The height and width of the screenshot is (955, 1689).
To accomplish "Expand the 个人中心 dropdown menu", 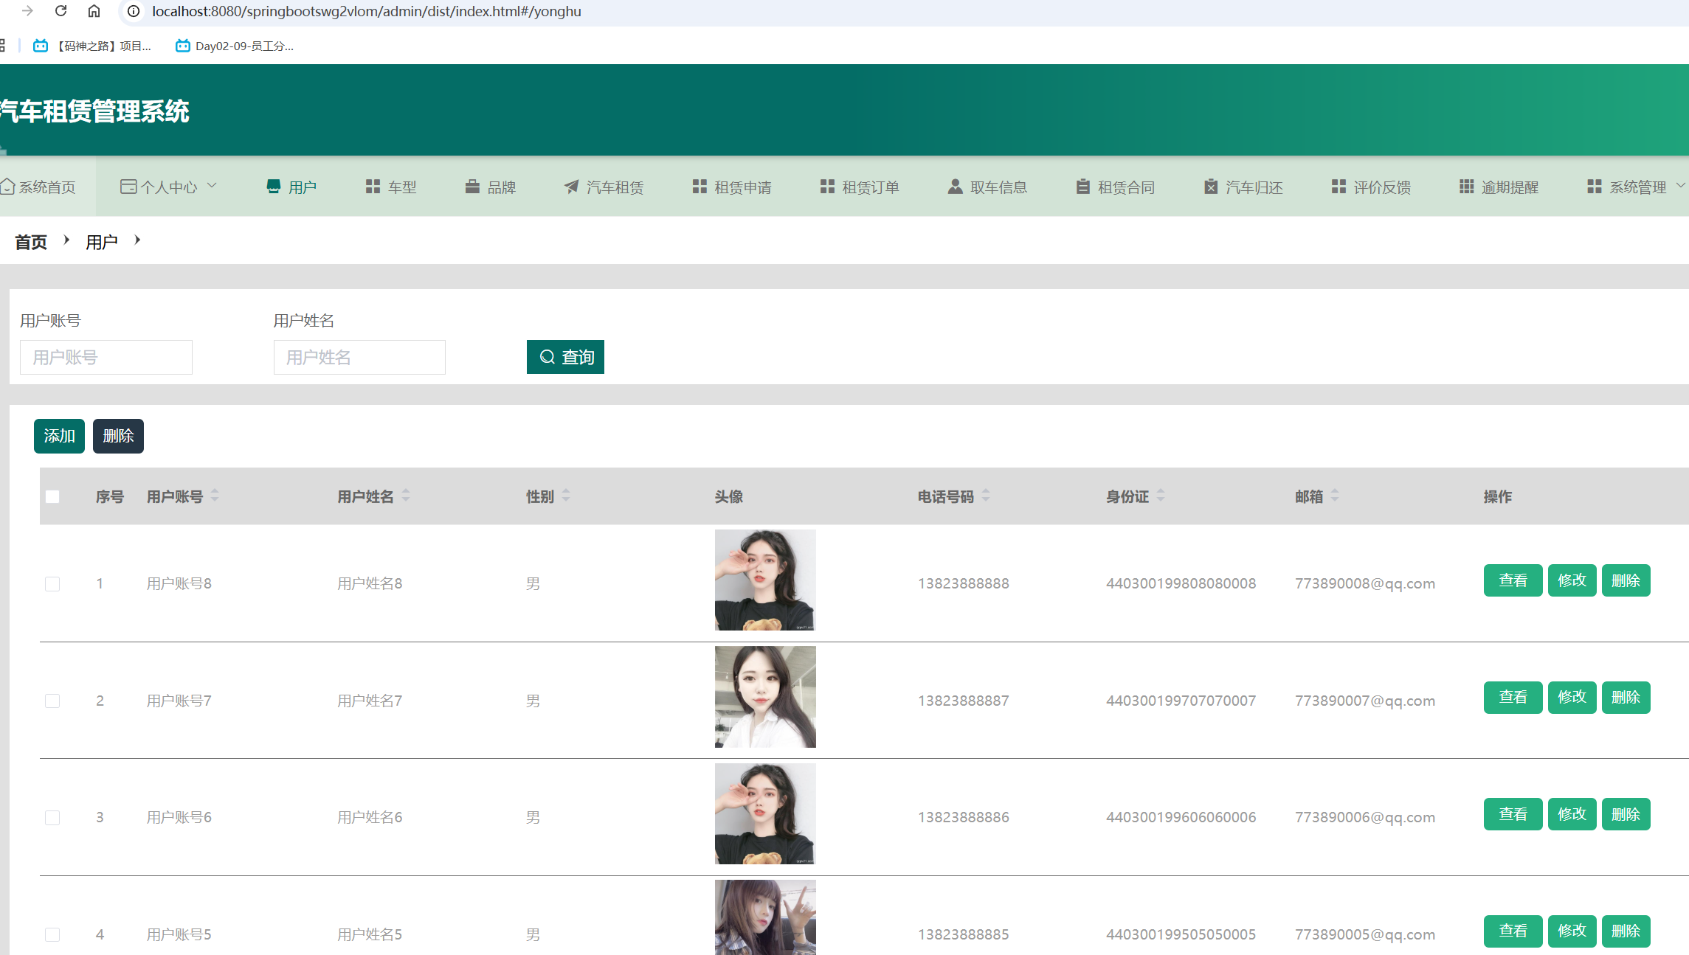I will click(169, 187).
